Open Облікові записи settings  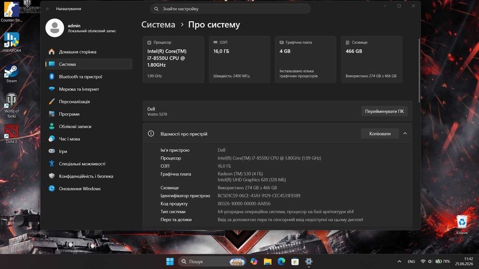pos(89,127)
